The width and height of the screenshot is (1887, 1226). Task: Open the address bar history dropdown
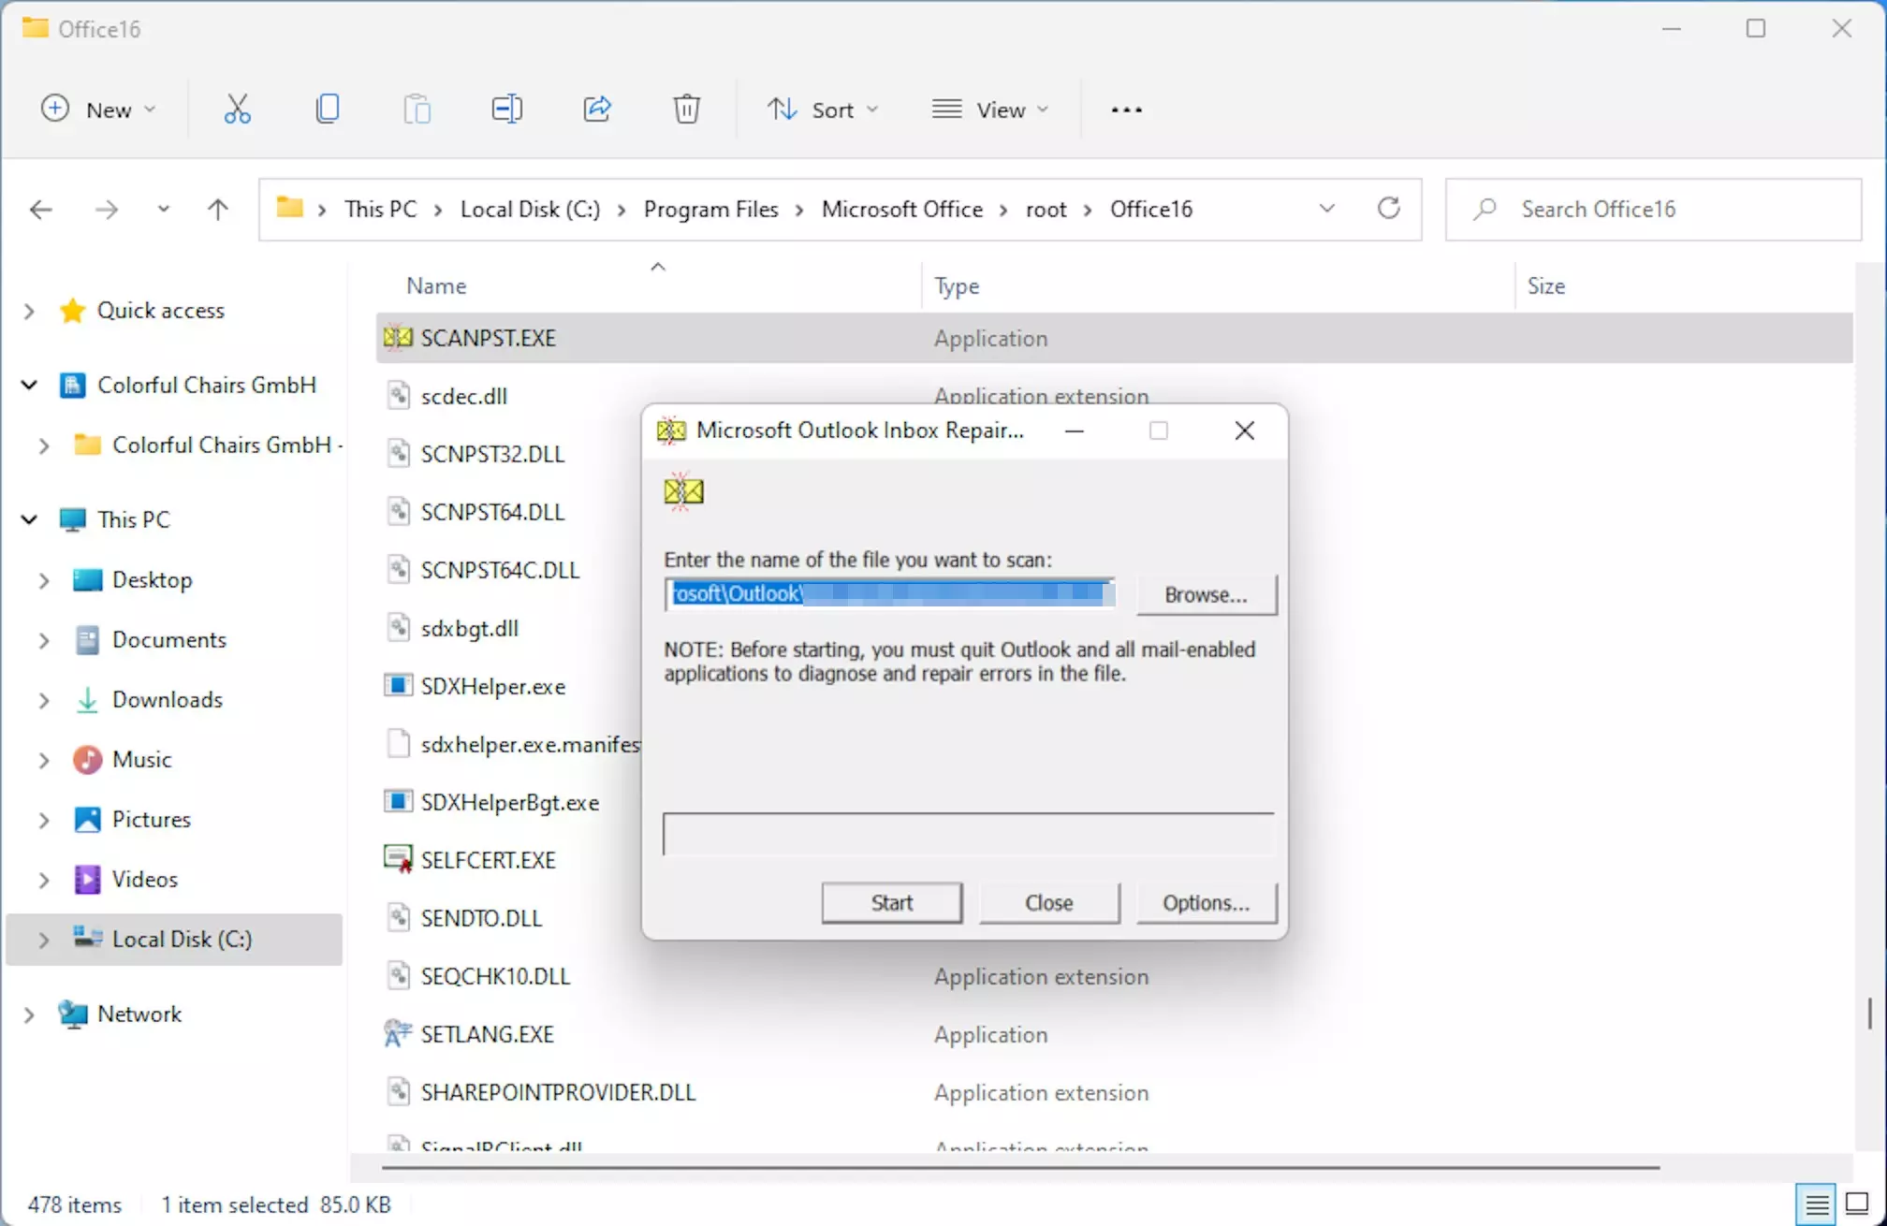point(1326,208)
